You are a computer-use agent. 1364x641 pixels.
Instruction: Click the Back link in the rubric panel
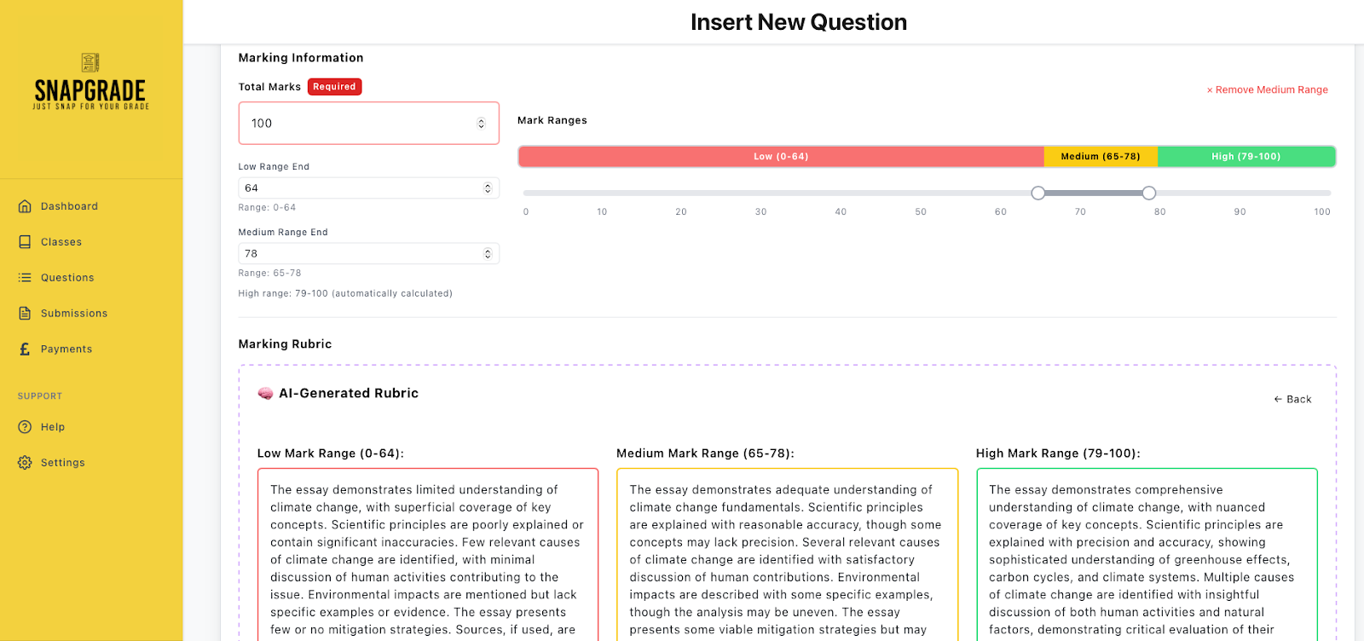[1292, 398]
